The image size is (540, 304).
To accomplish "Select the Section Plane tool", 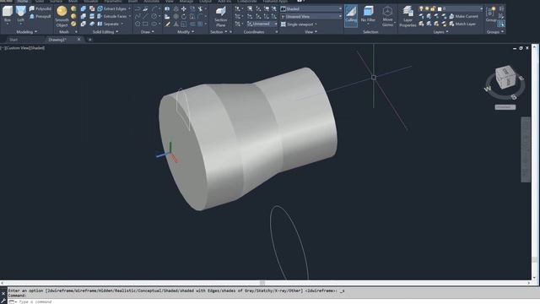I will point(221,16).
